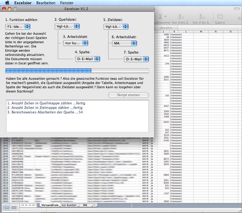Close the Excelsior window with red button
The image size is (242, 213).
pos(4,9)
